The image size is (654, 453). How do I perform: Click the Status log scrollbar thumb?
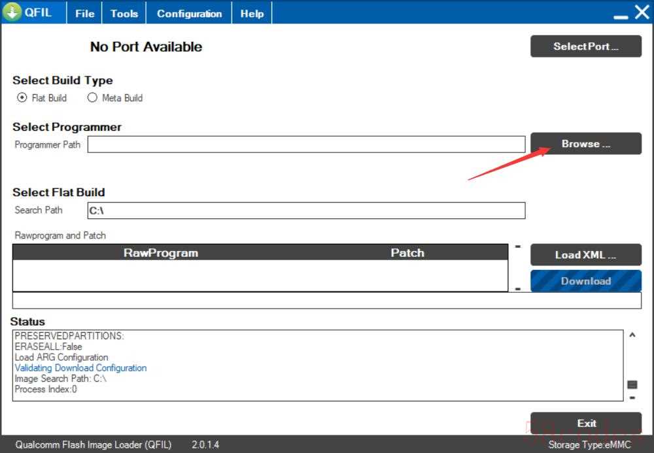[632, 384]
